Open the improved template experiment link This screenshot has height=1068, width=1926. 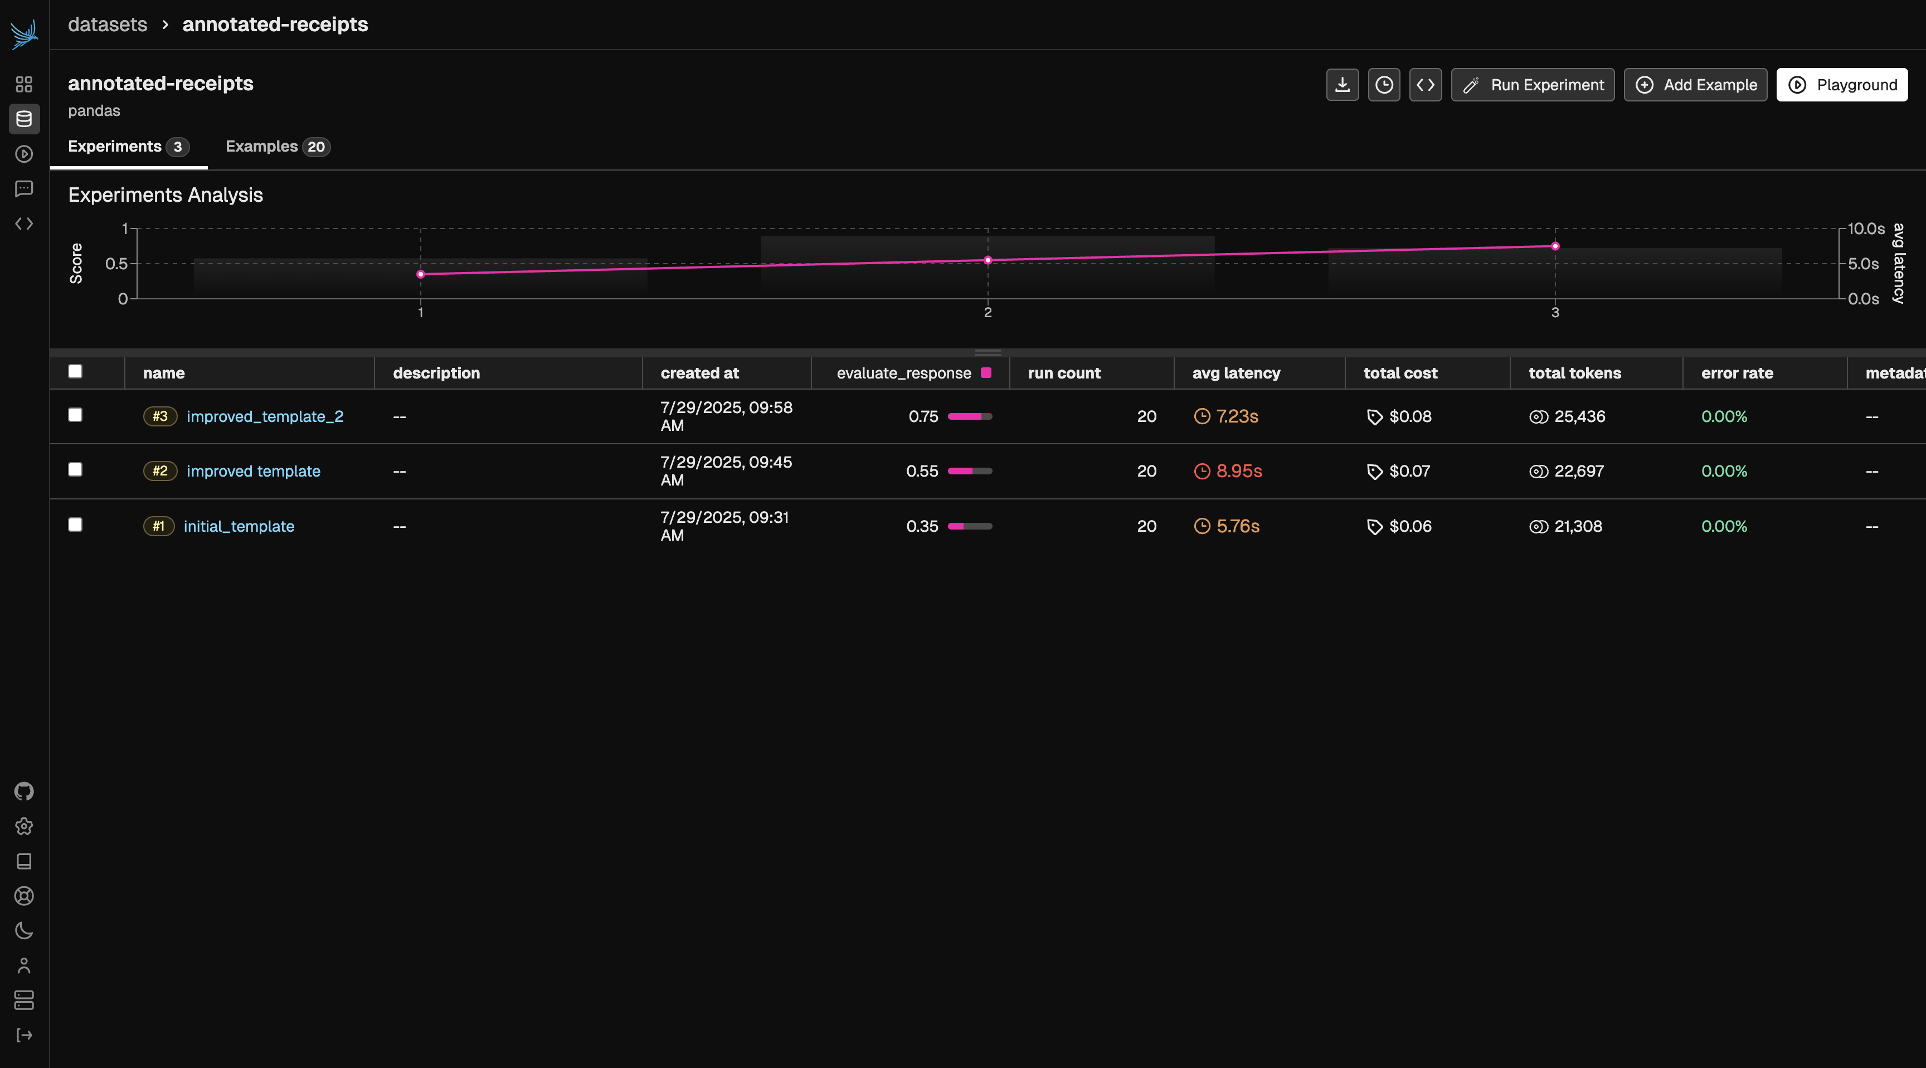(x=252, y=471)
